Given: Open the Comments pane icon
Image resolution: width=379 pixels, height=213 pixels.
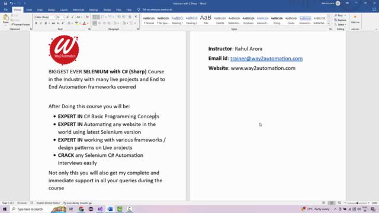Looking at the screenshot, I should click(x=374, y=9).
